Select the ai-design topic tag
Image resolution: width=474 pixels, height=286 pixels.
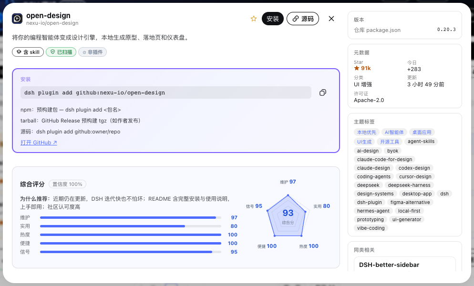coord(368,151)
